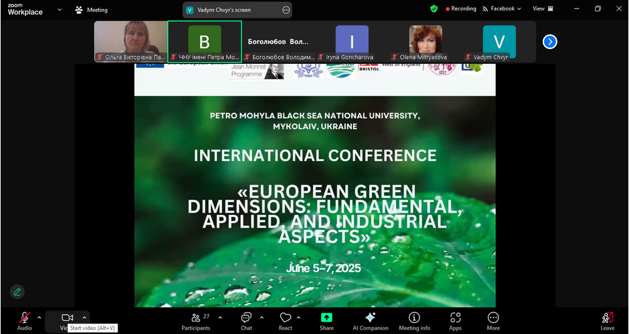Expand video options caret beside camera
Image resolution: width=629 pixels, height=334 pixels.
[x=84, y=318]
